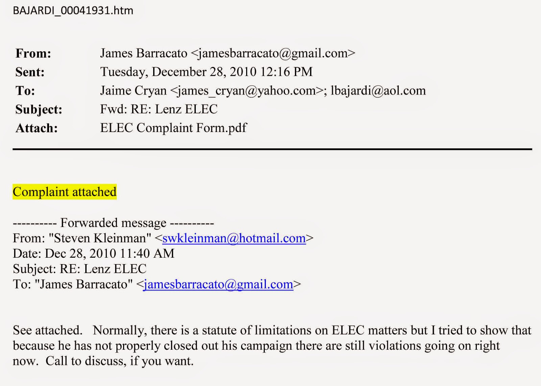Click the "Fwd: RE: Lenz ELEC" subject text

click(159, 109)
